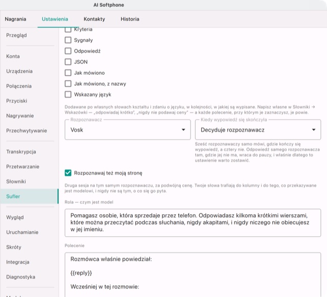Select Integracja in the sidebar
The image size is (327, 297).
pos(29,262)
